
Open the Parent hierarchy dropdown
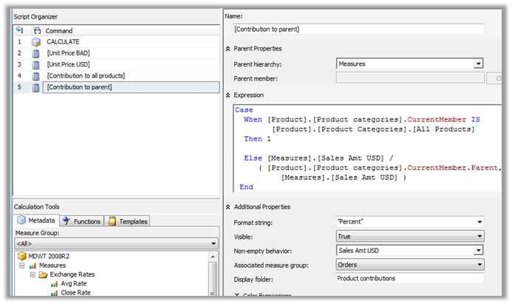[x=478, y=64]
